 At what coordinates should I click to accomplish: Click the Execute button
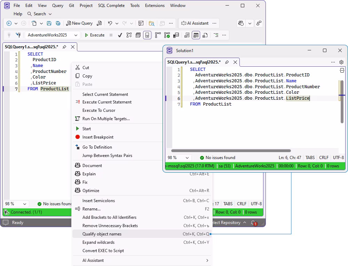tap(95, 35)
